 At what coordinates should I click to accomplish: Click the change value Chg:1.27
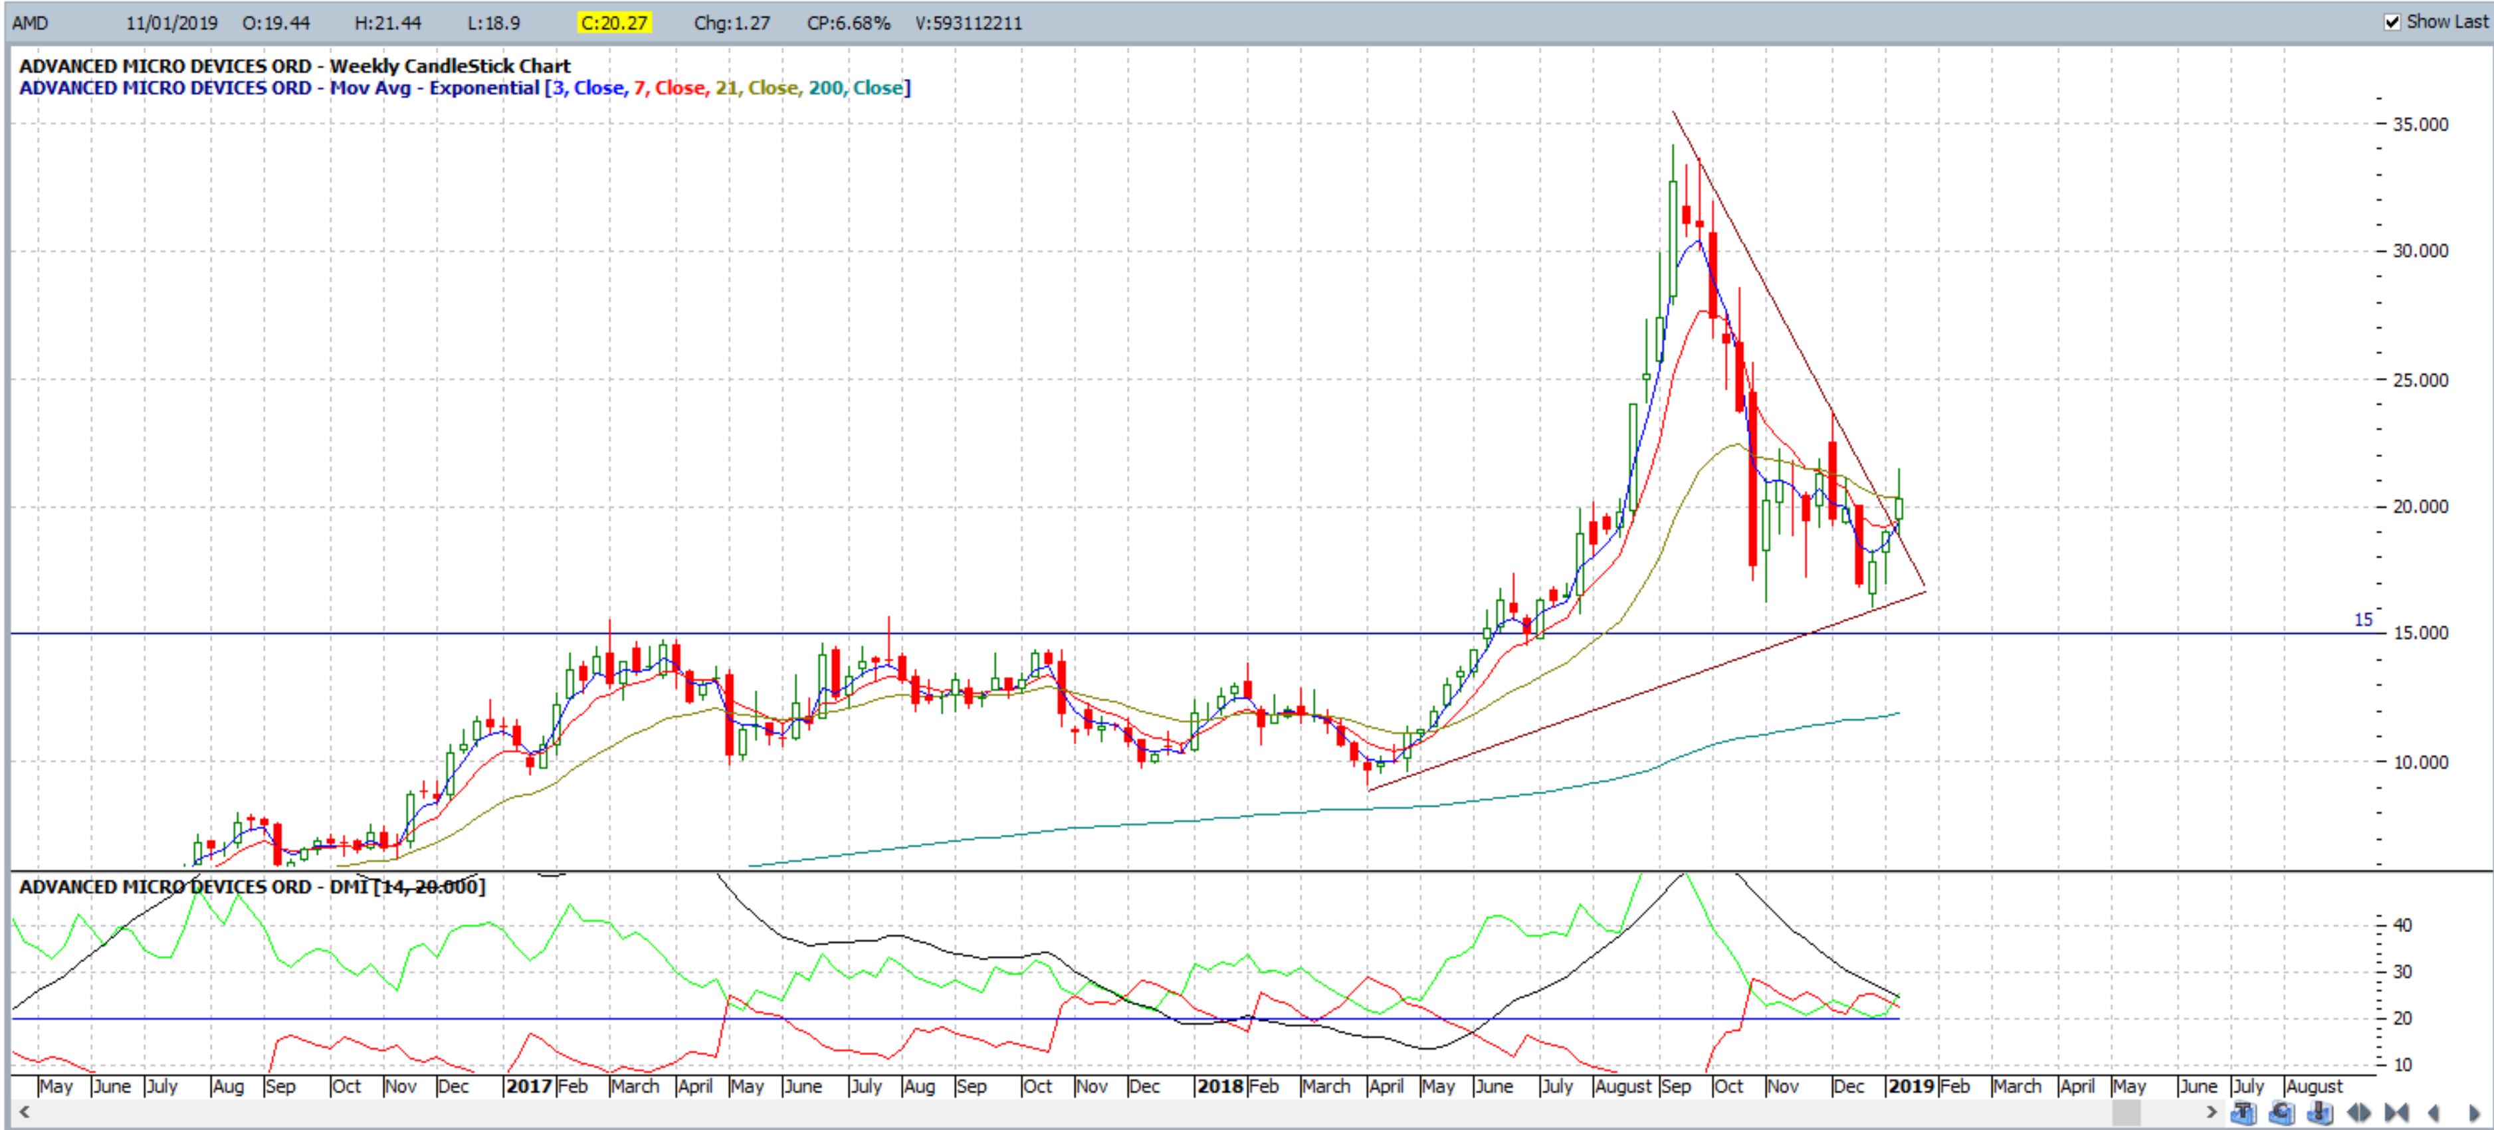(732, 23)
